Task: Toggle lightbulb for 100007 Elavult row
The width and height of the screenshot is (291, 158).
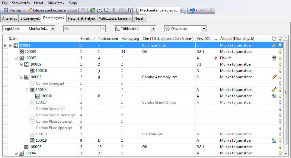Action: tap(280, 58)
